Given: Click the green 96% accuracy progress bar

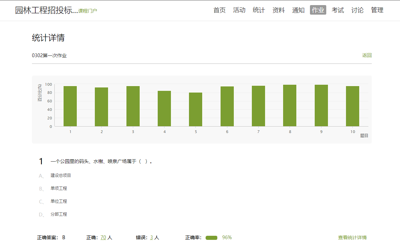Looking at the screenshot, I should [x=211, y=238].
